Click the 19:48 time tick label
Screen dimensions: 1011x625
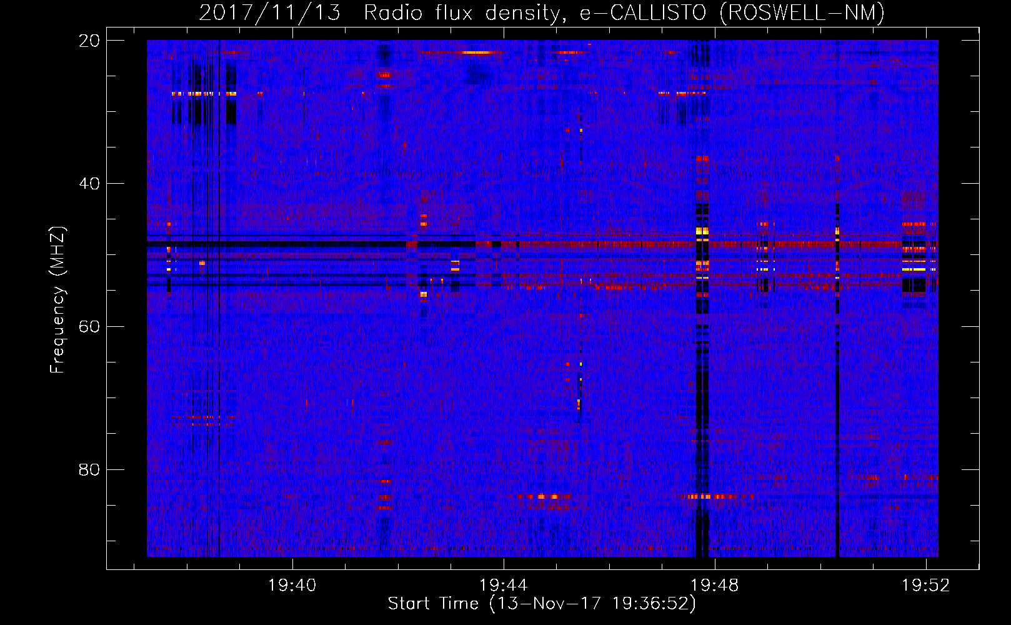coord(714,585)
